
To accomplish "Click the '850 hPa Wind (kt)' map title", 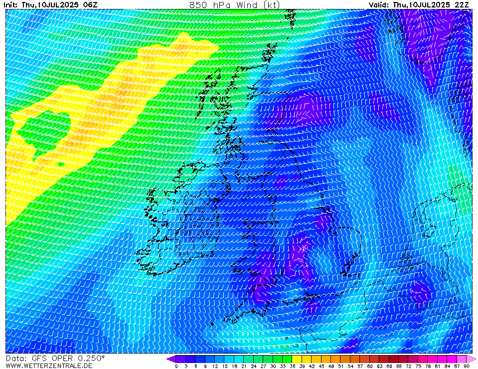I will (234, 4).
